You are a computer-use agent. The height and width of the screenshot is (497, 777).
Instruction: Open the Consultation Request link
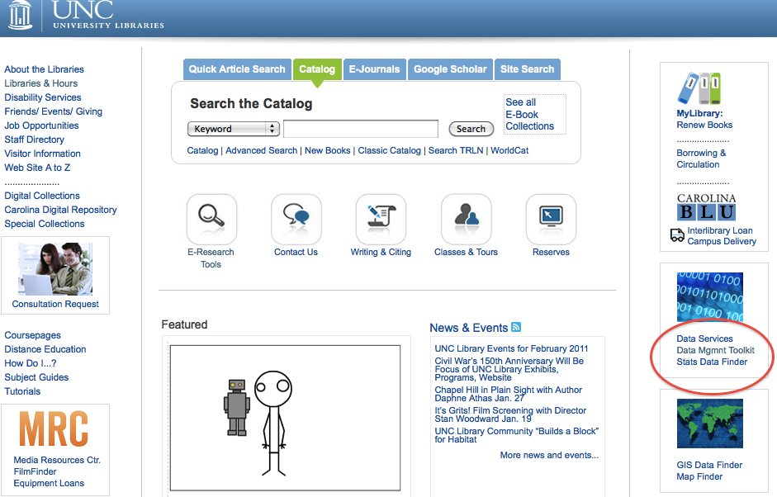pos(55,304)
